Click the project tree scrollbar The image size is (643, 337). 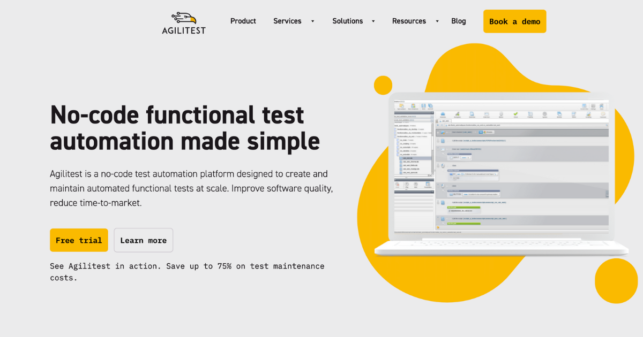433,142
